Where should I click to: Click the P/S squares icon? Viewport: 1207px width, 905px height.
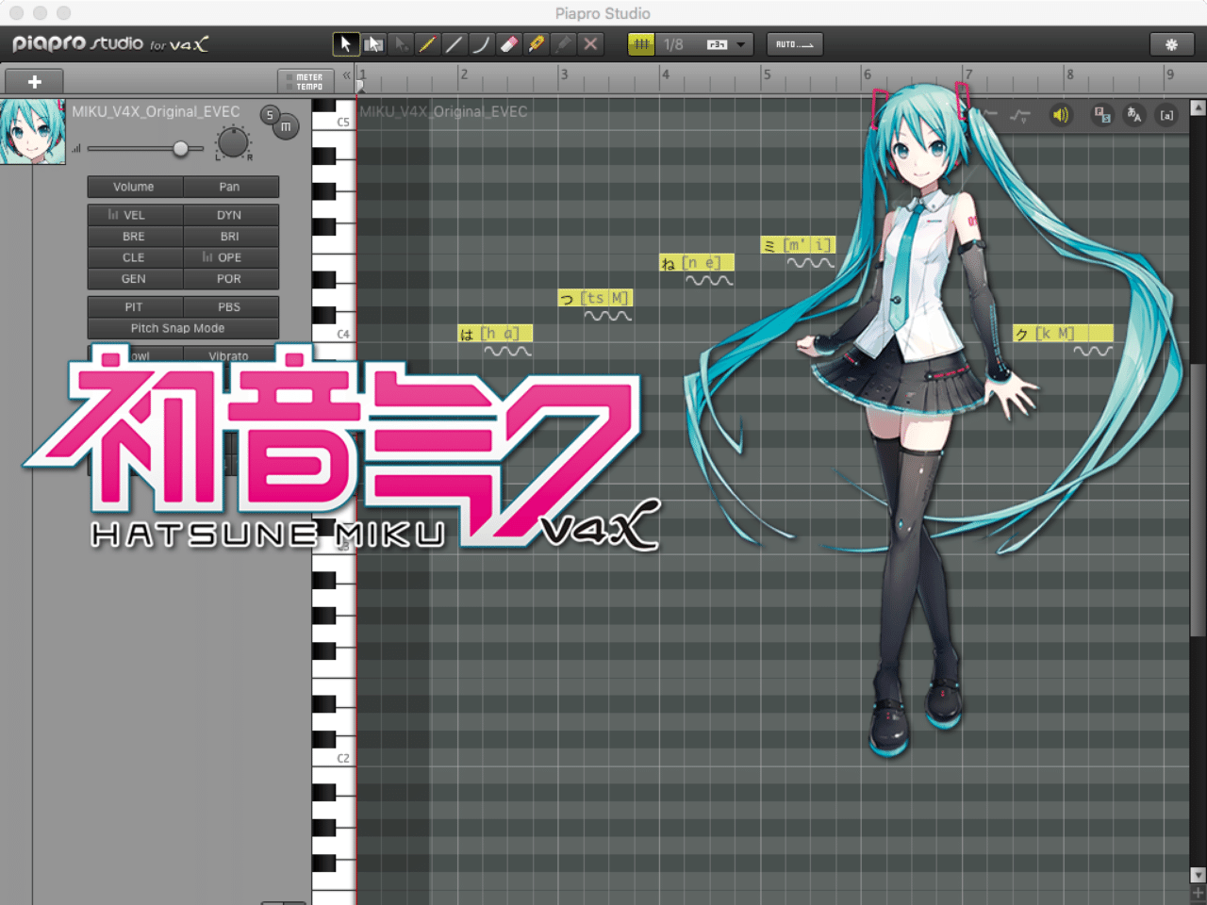[x=1101, y=115]
